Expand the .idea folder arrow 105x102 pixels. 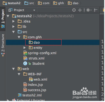point(14,21)
